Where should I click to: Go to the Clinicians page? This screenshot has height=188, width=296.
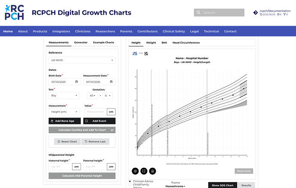pos(83,31)
